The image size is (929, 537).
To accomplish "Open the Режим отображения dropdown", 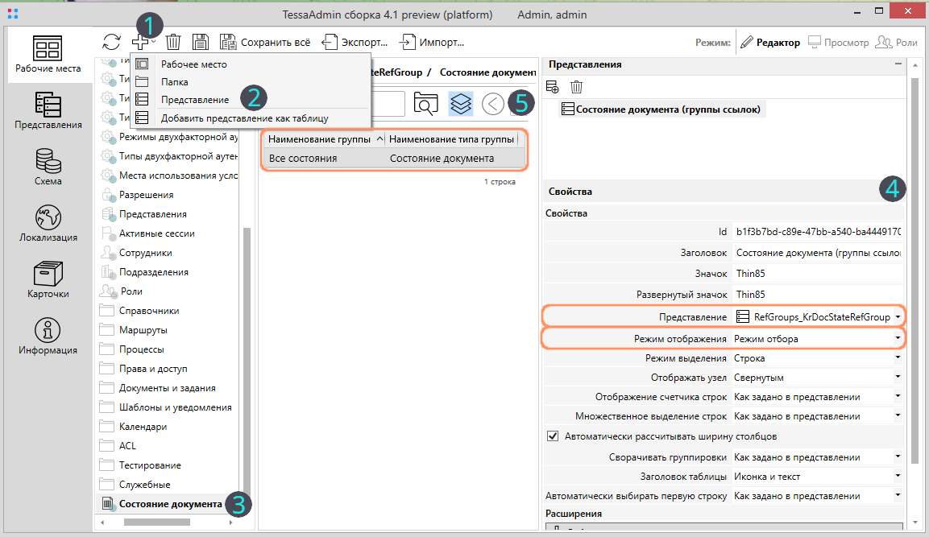I will pos(897,339).
